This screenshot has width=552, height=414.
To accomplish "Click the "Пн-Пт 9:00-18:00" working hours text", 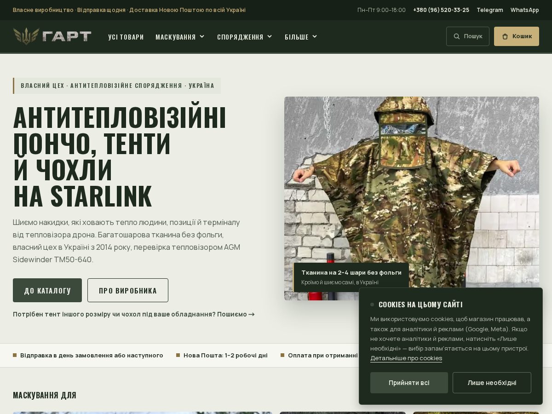I will pos(381,10).
